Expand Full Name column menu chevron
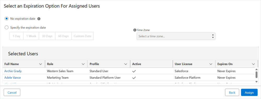Screen dimensions: 261x99 point(40,64)
